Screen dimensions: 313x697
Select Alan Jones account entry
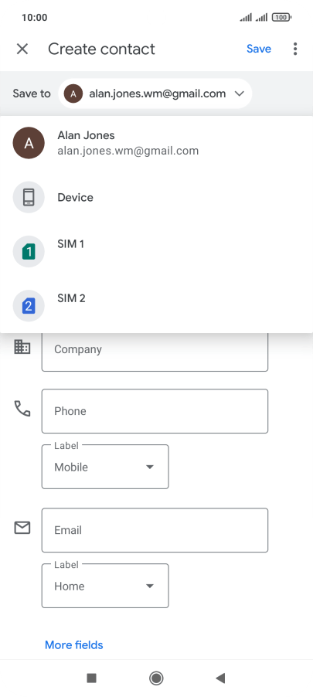pyautogui.click(x=156, y=143)
